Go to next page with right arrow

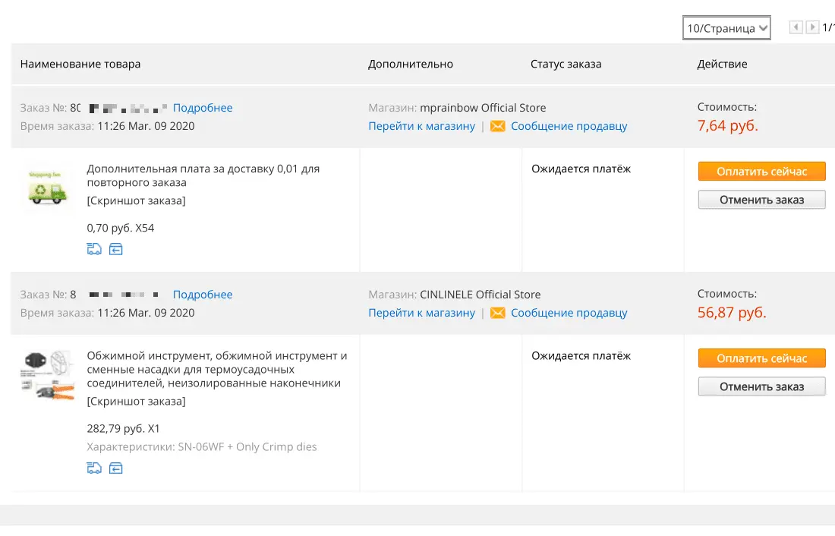coord(812,27)
